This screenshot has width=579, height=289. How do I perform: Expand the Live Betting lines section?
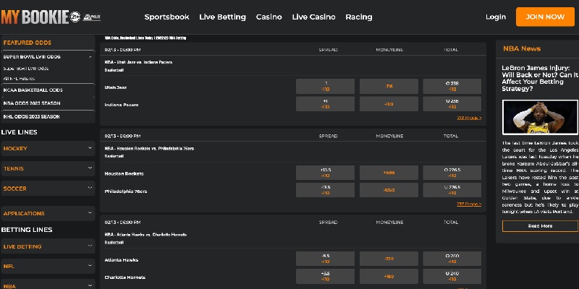pyautogui.click(x=48, y=246)
